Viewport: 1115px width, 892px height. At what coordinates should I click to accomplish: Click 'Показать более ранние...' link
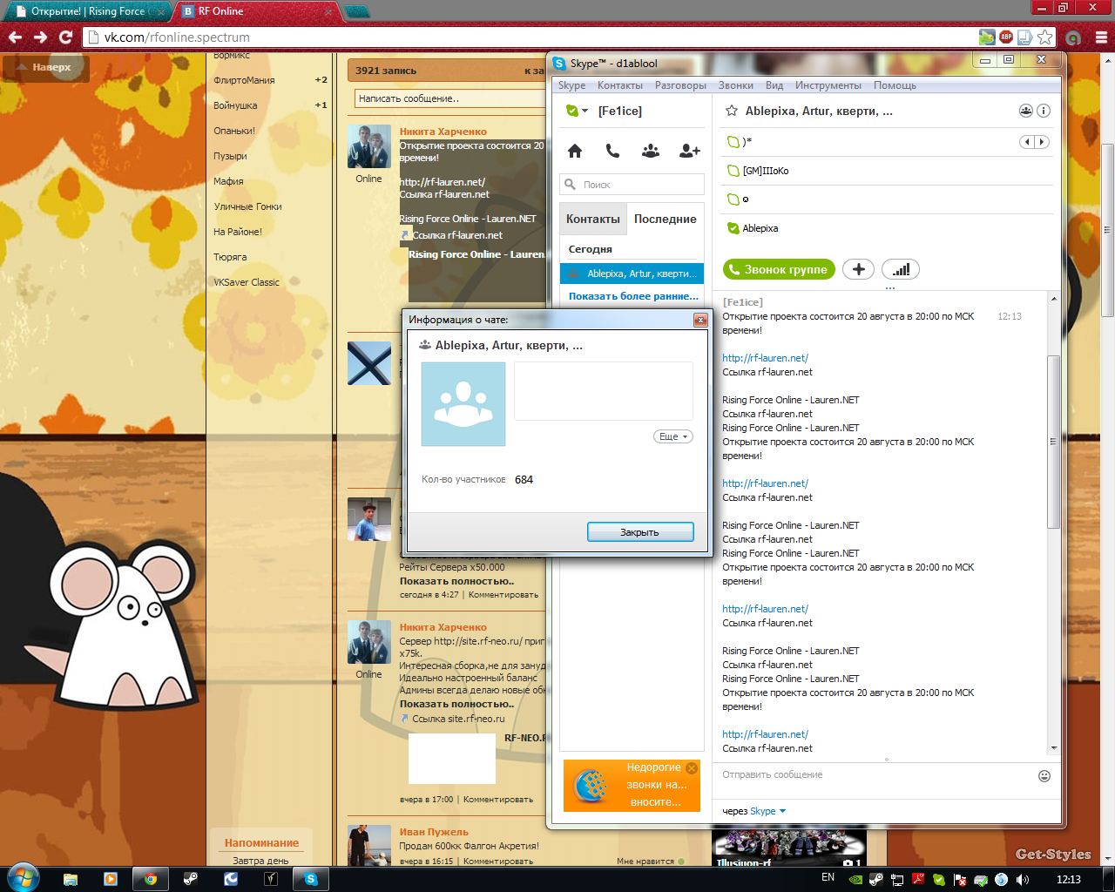(633, 296)
